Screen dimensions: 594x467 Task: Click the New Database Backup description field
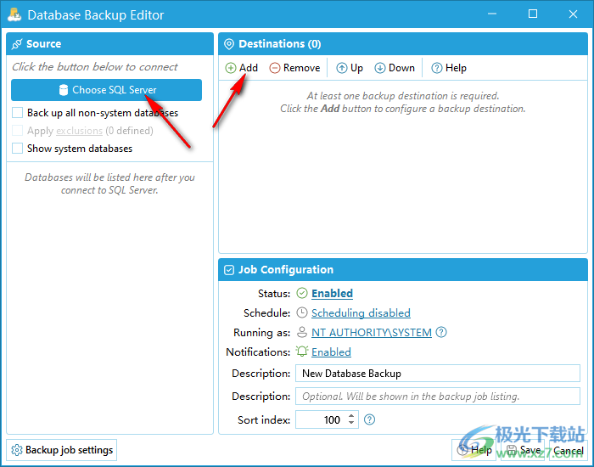(437, 374)
